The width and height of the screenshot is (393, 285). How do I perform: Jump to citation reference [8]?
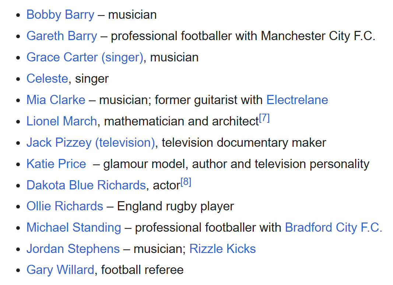[x=186, y=182]
